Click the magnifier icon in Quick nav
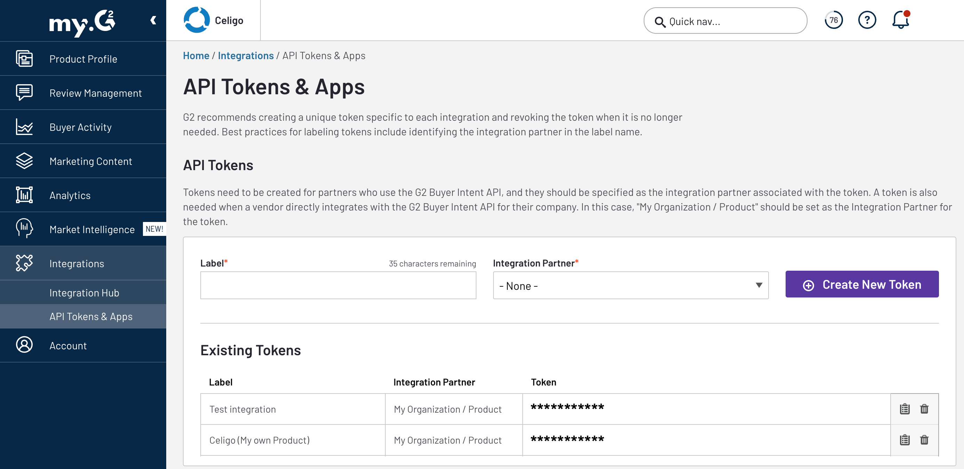964x469 pixels. pos(660,22)
